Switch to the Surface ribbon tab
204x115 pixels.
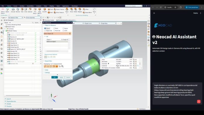(x=22, y=6)
